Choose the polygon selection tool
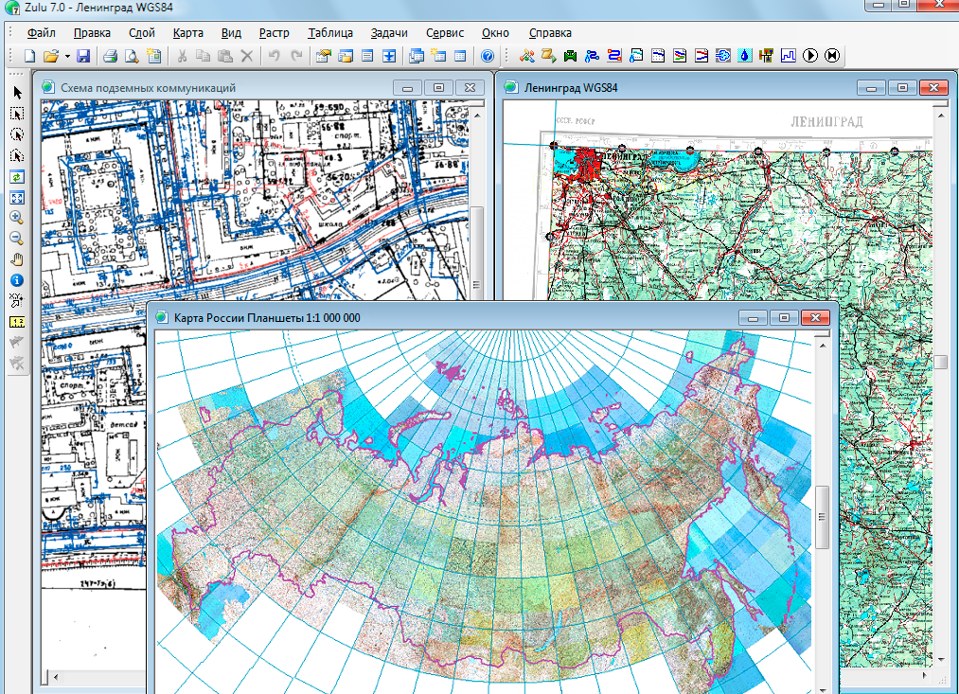 [x=17, y=155]
